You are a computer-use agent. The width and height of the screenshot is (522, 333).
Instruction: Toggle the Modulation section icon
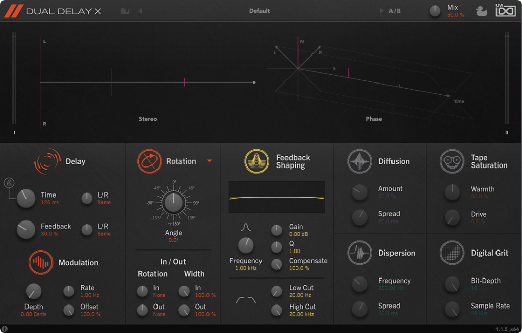point(41,262)
